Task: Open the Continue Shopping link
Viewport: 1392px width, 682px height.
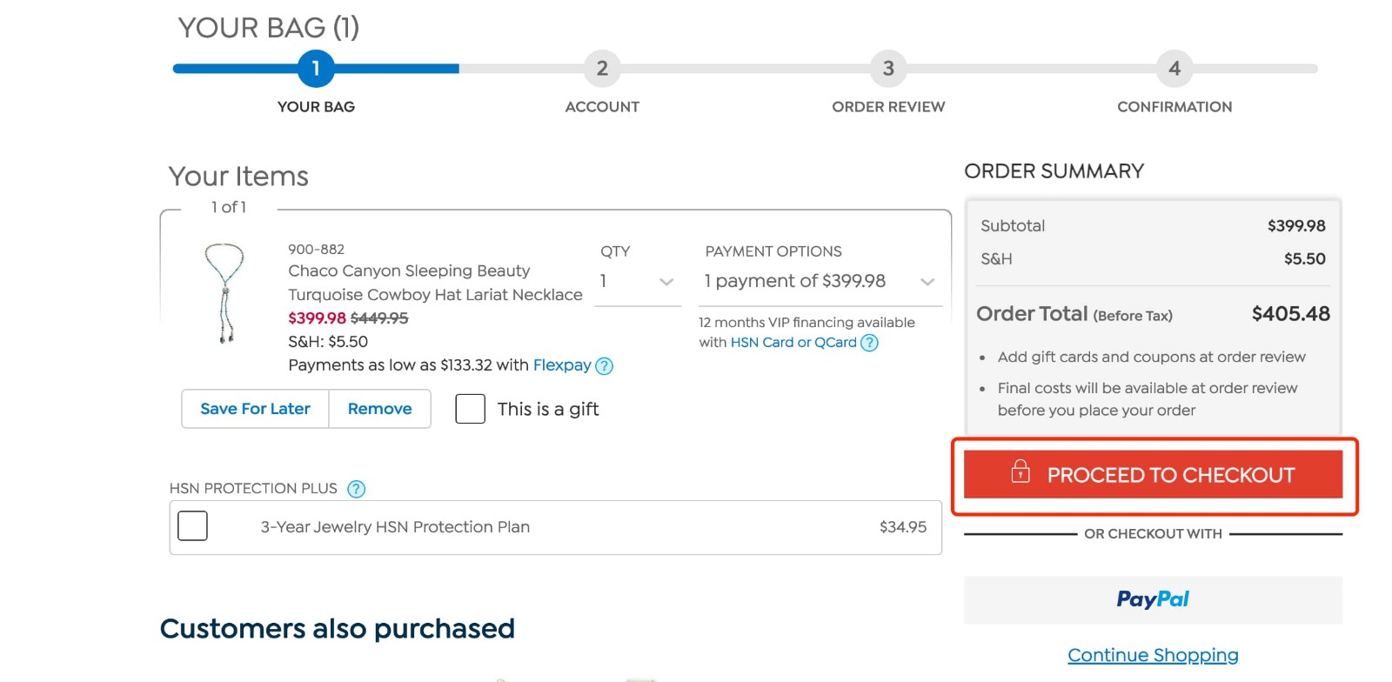Action: tap(1154, 654)
